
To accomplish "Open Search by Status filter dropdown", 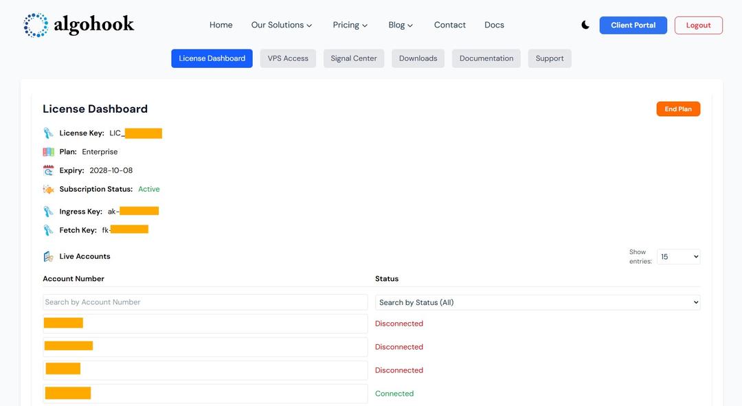I will 537,302.
